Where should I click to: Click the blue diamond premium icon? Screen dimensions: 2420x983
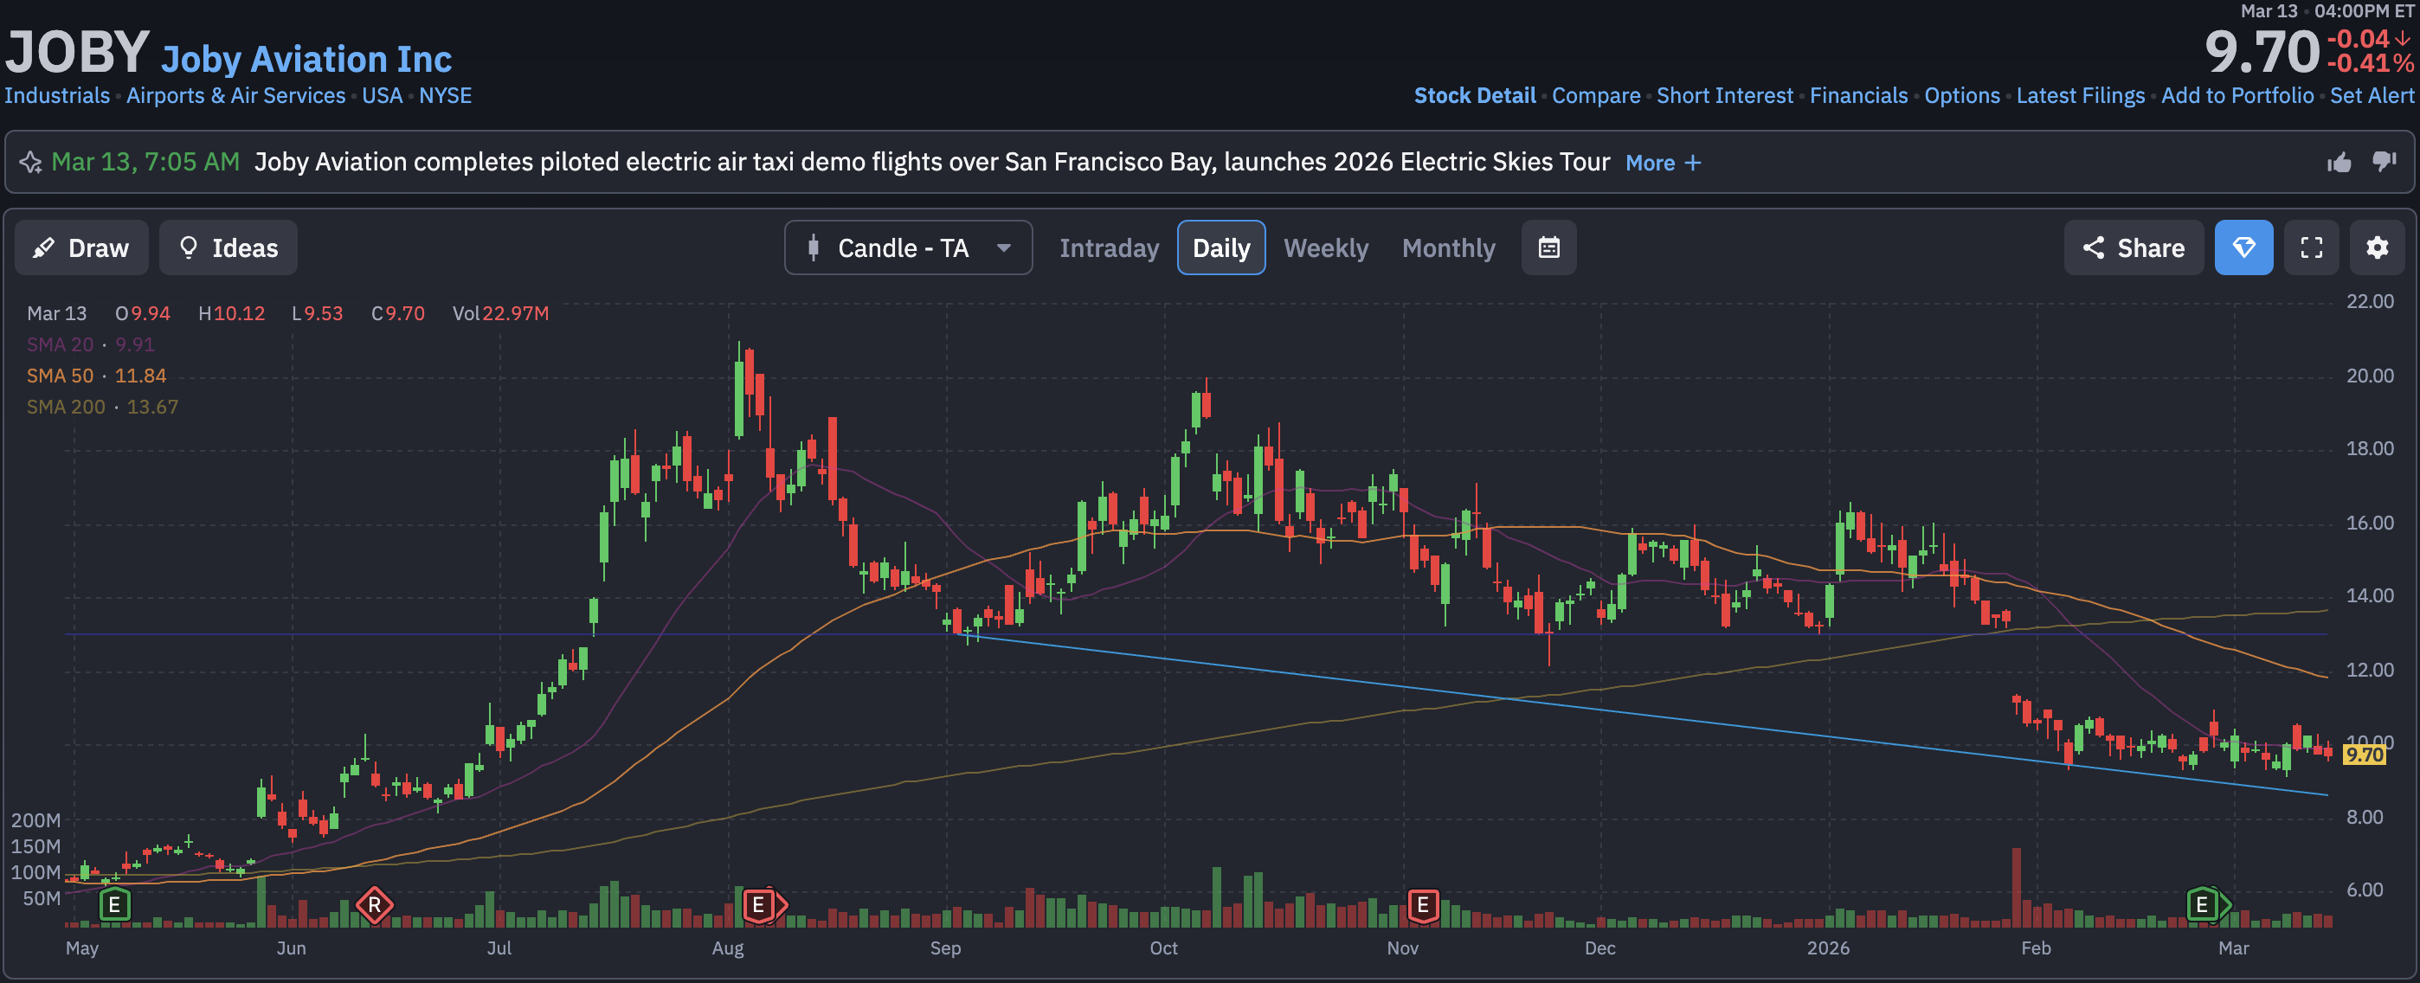pyautogui.click(x=2243, y=247)
